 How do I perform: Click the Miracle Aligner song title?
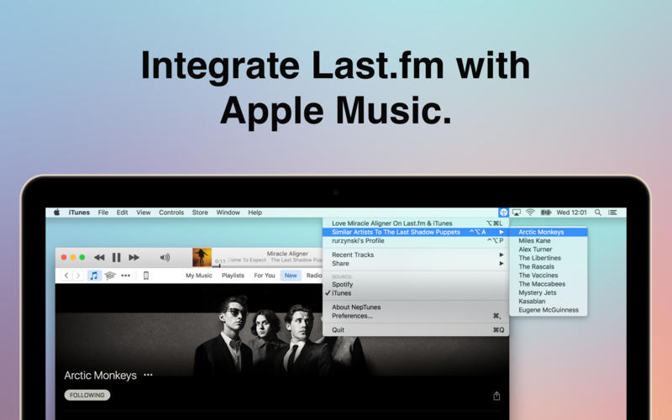(x=287, y=254)
